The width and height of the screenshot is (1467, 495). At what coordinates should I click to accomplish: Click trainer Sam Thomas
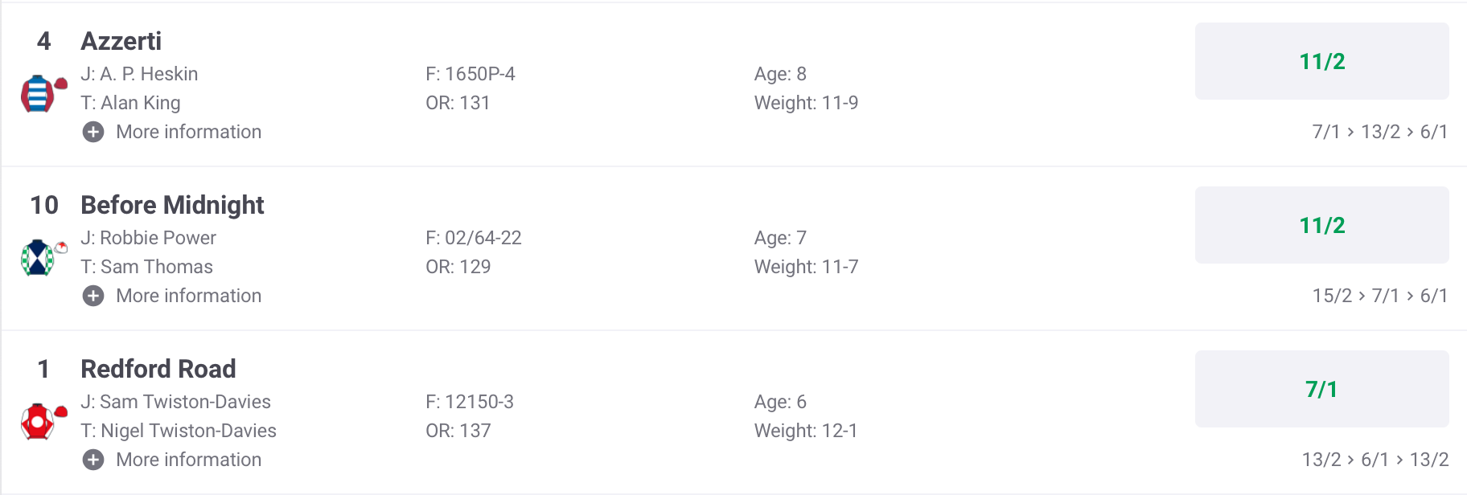[156, 267]
